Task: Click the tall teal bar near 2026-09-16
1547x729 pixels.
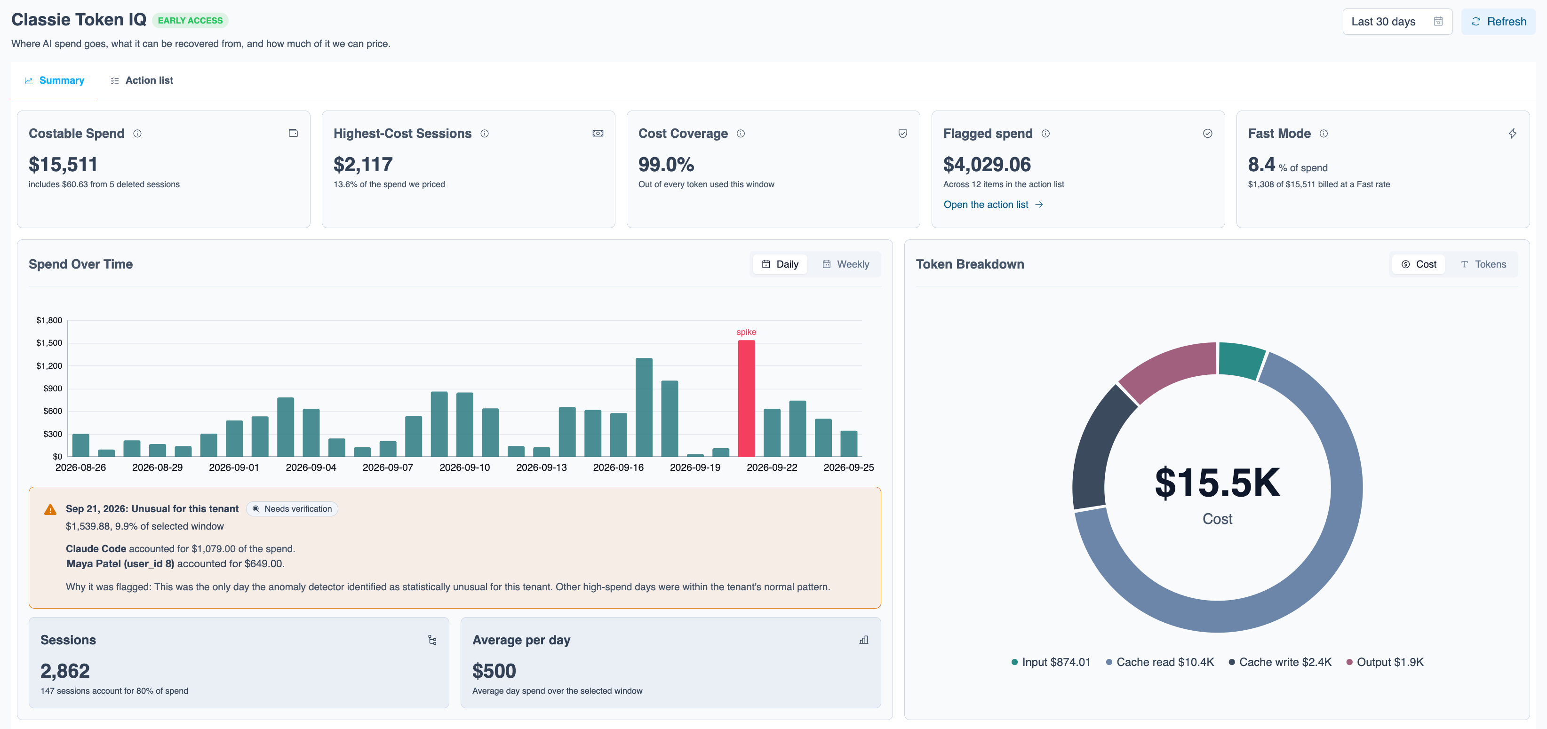Action: 644,408
